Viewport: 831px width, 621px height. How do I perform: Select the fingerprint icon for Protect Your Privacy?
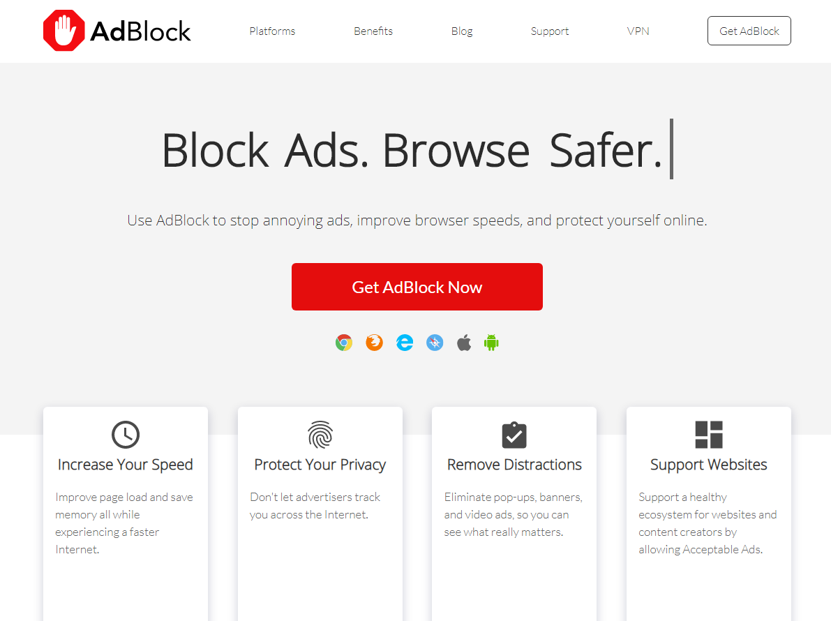320,435
